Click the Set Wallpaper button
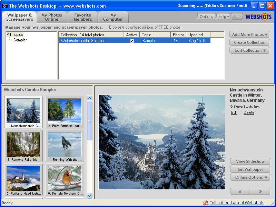The width and height of the screenshot is (276, 207). [x=250, y=169]
